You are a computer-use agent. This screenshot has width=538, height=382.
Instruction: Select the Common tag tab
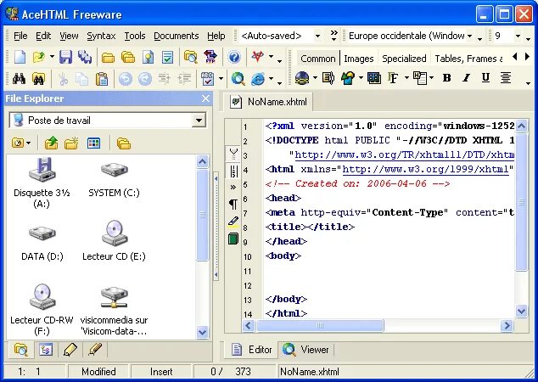tap(317, 59)
